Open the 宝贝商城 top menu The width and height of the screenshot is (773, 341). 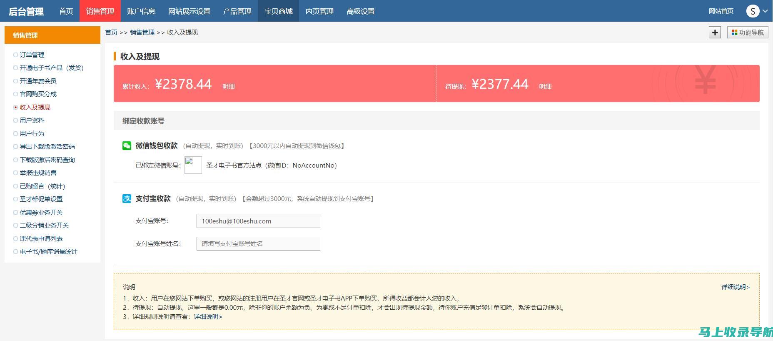(278, 11)
